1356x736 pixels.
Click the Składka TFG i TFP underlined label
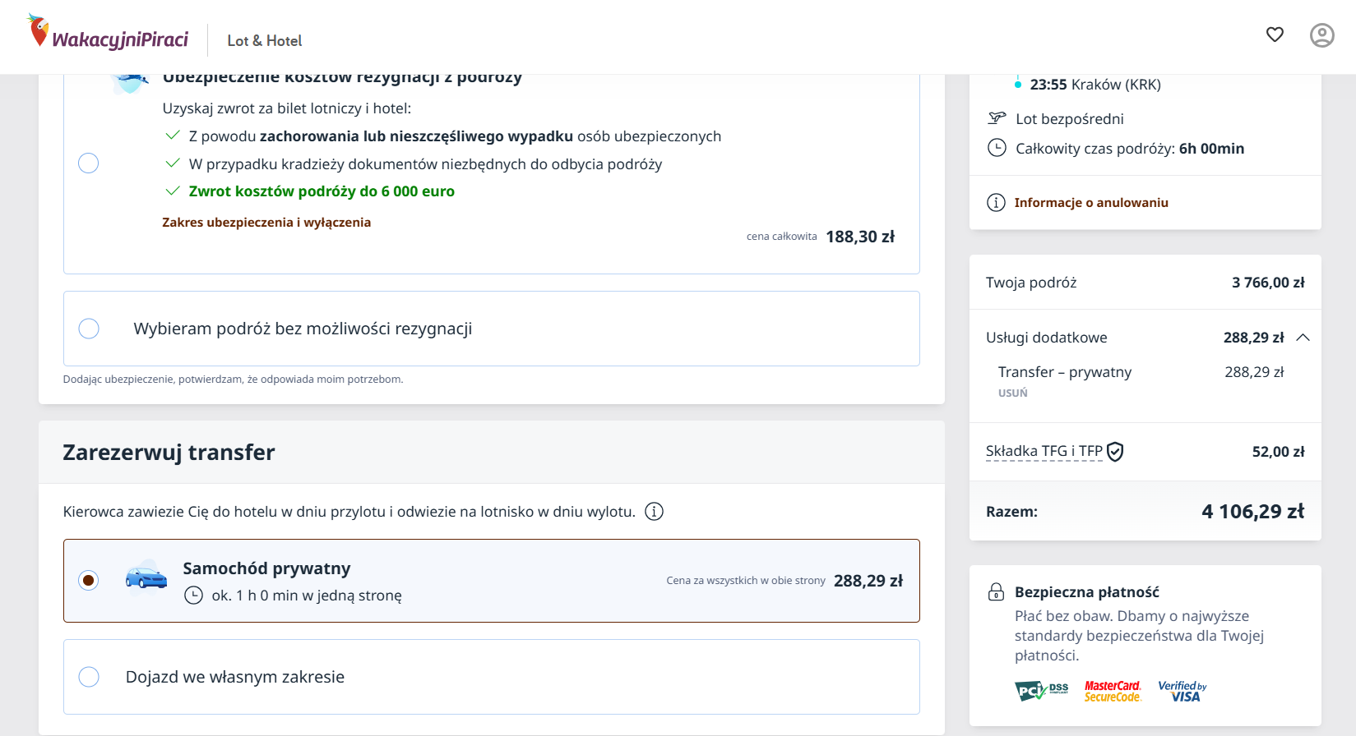[x=1044, y=451]
